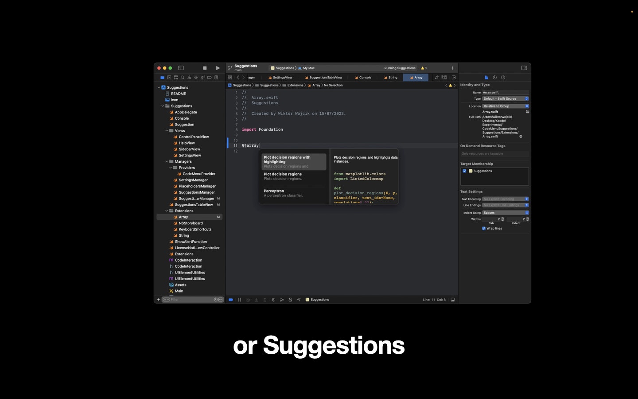Stop the running Suggestions app
The image size is (638, 399).
click(205, 68)
